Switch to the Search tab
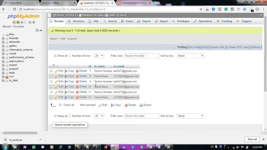 110,21
